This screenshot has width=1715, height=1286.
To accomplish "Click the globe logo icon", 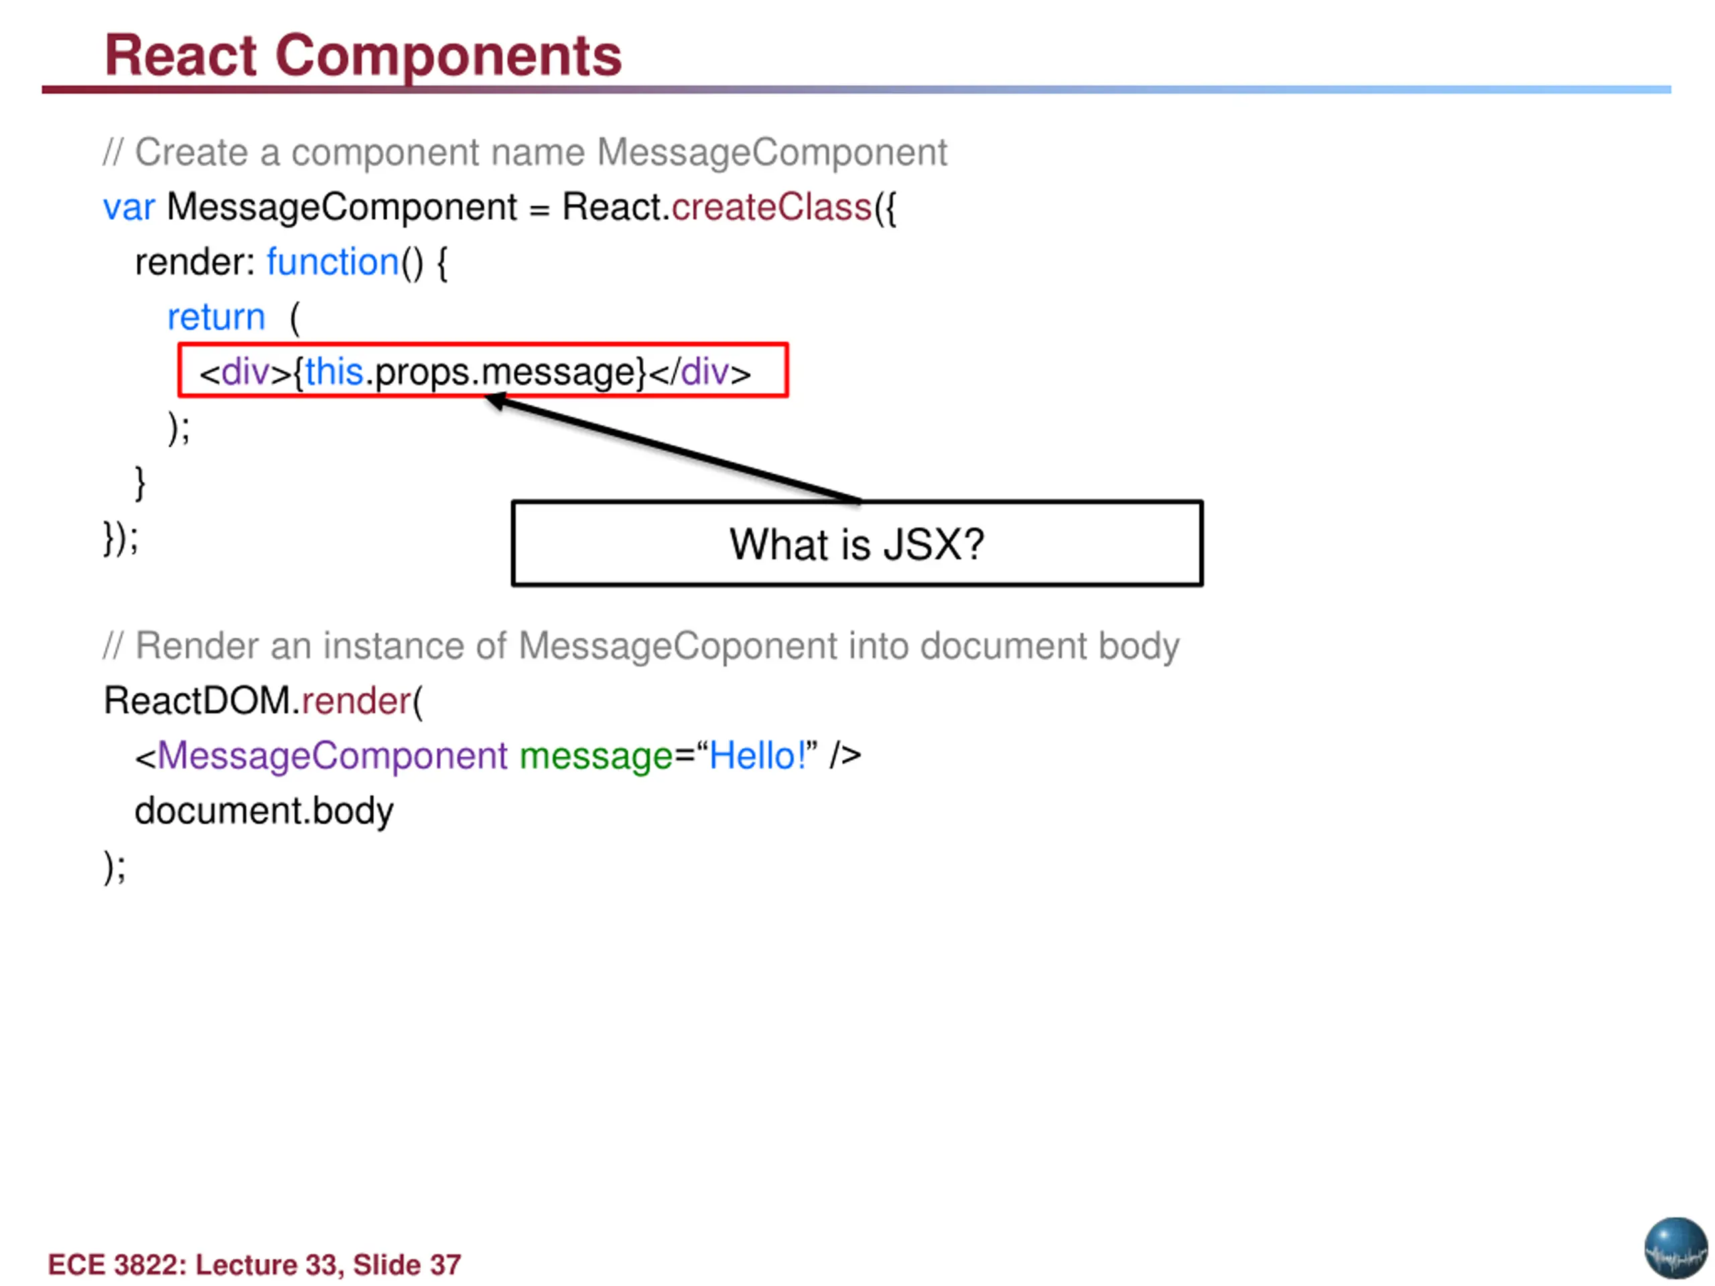I will [1675, 1248].
